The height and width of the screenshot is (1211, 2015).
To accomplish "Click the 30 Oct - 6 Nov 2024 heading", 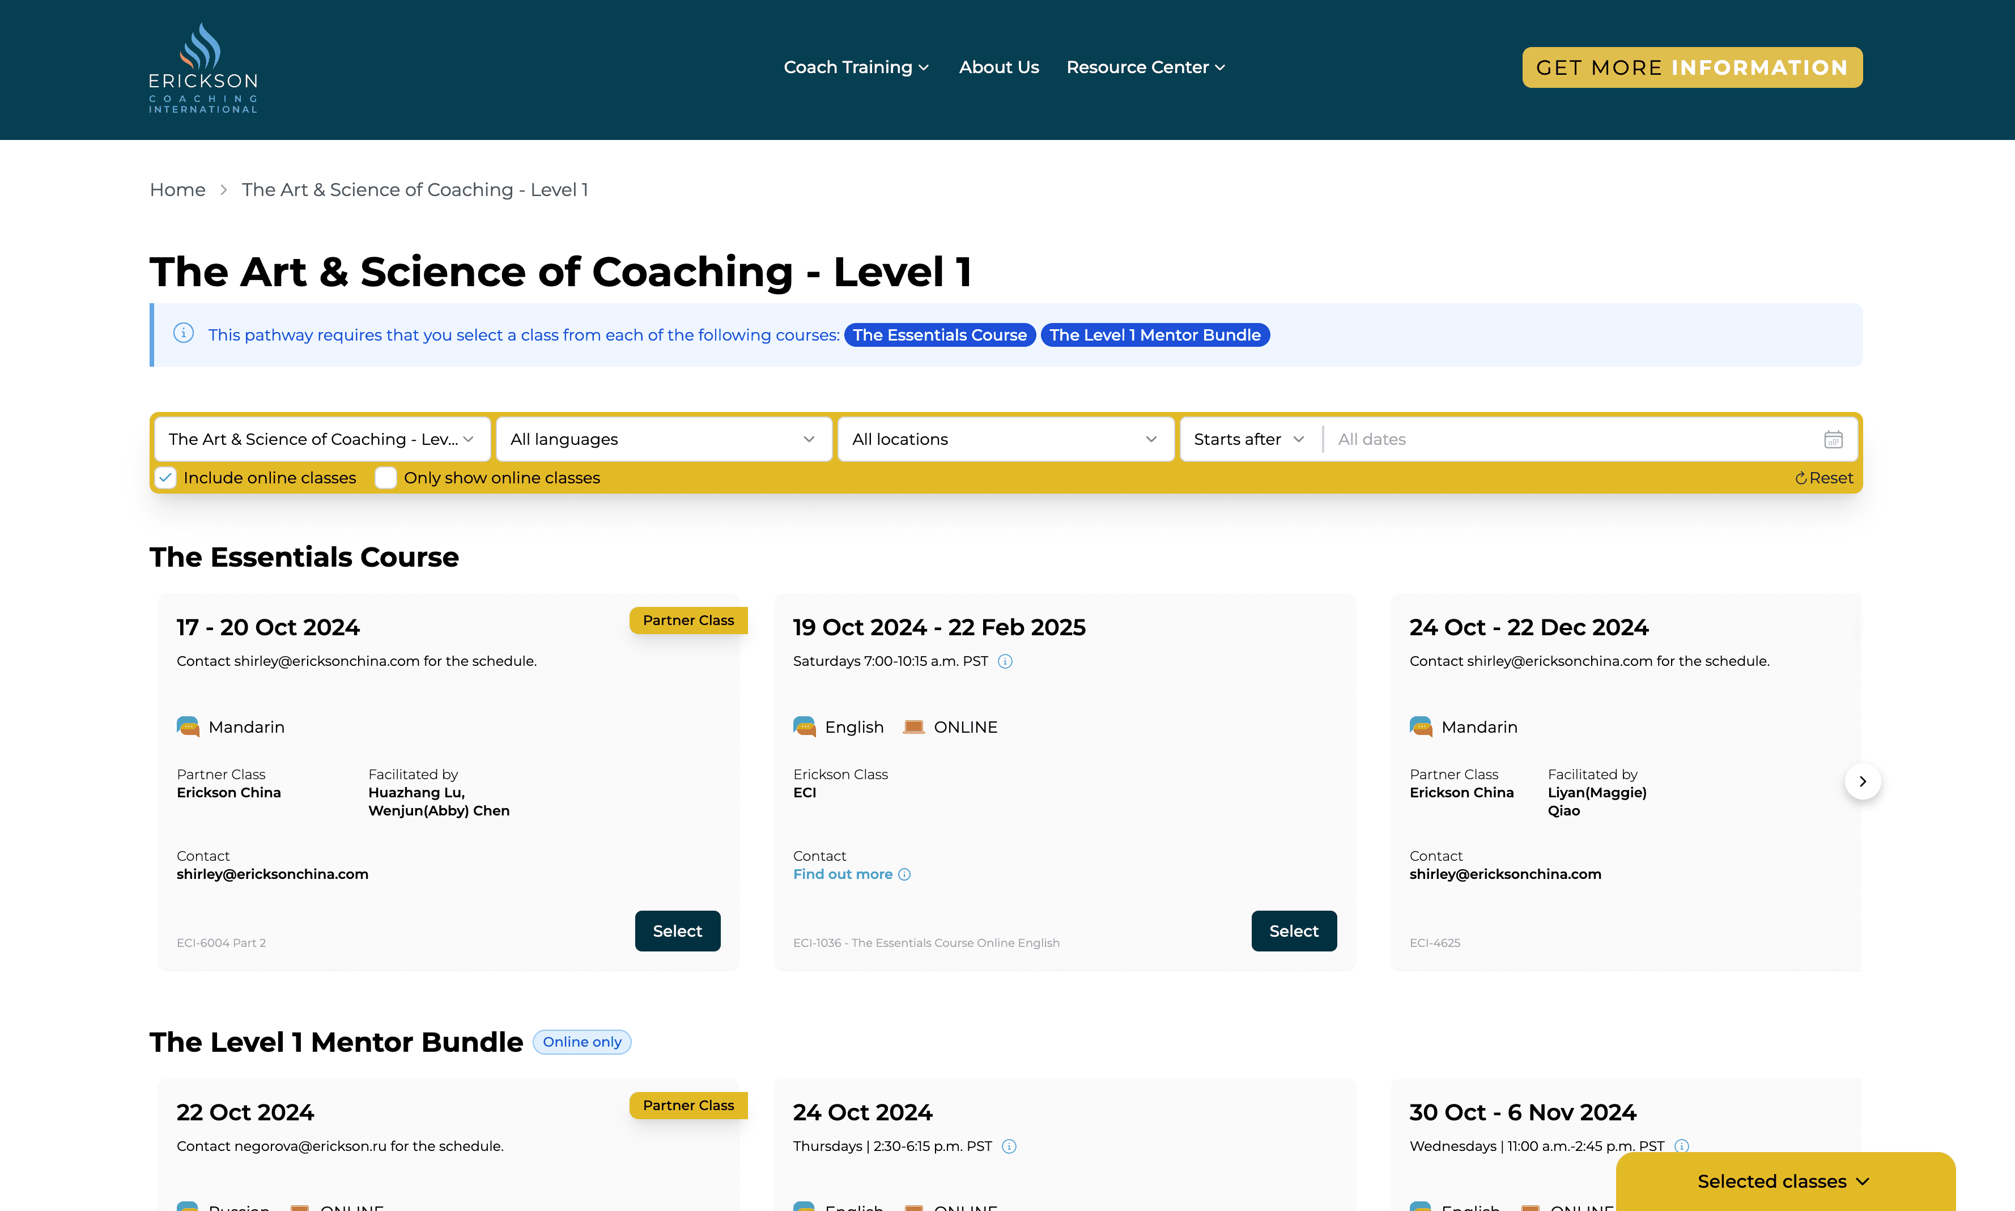I will point(1522,1112).
